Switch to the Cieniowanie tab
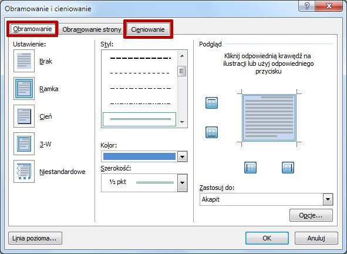 pos(148,29)
